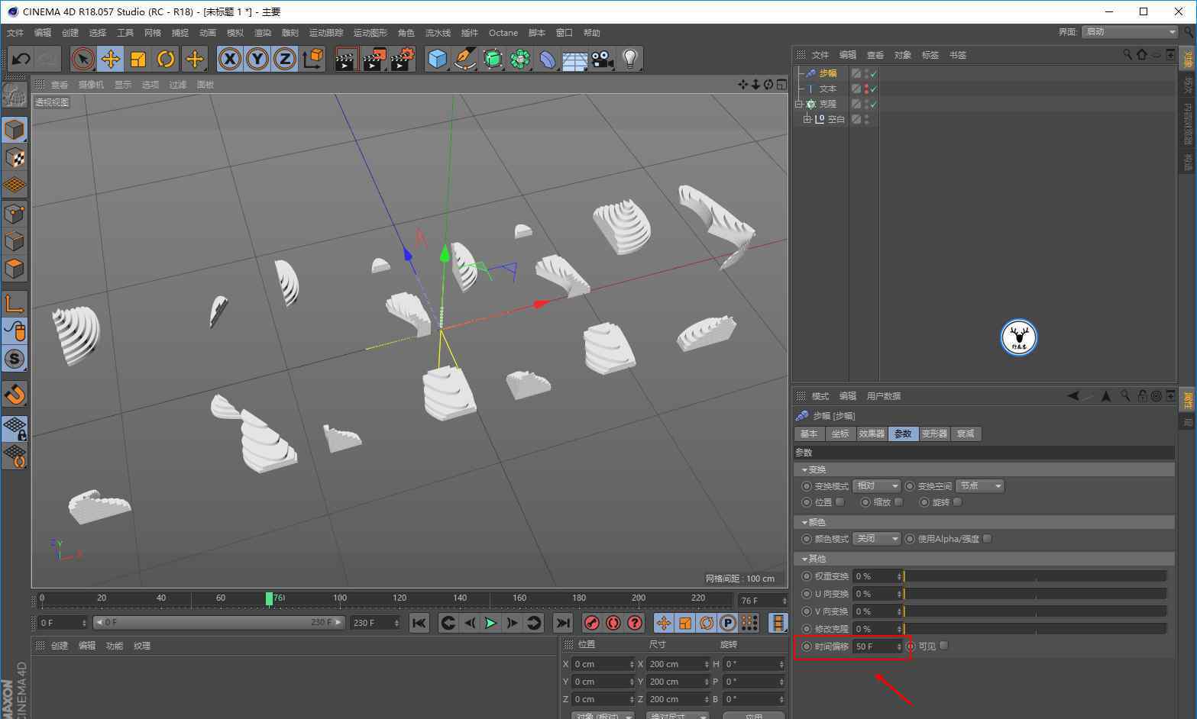Viewport: 1197px width, 719px height.
Task: Select the Rotate tool
Action: (x=166, y=59)
